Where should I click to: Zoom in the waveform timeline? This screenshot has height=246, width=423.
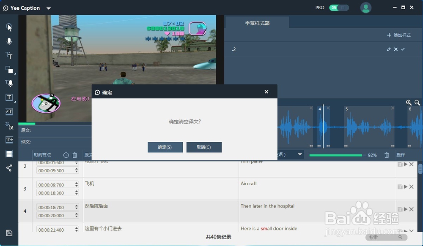click(409, 103)
